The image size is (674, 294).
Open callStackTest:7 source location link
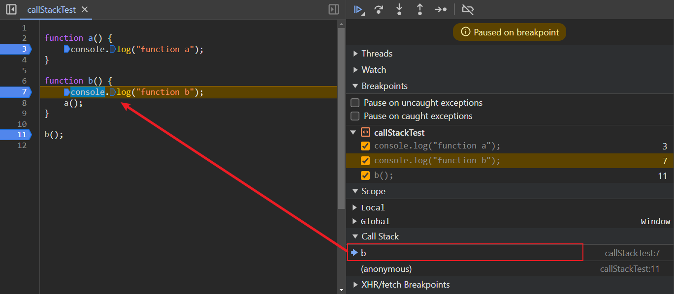coord(632,253)
